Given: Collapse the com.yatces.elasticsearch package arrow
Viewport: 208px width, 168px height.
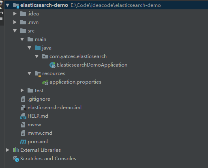Looking at the screenshot, I should (x=37, y=56).
